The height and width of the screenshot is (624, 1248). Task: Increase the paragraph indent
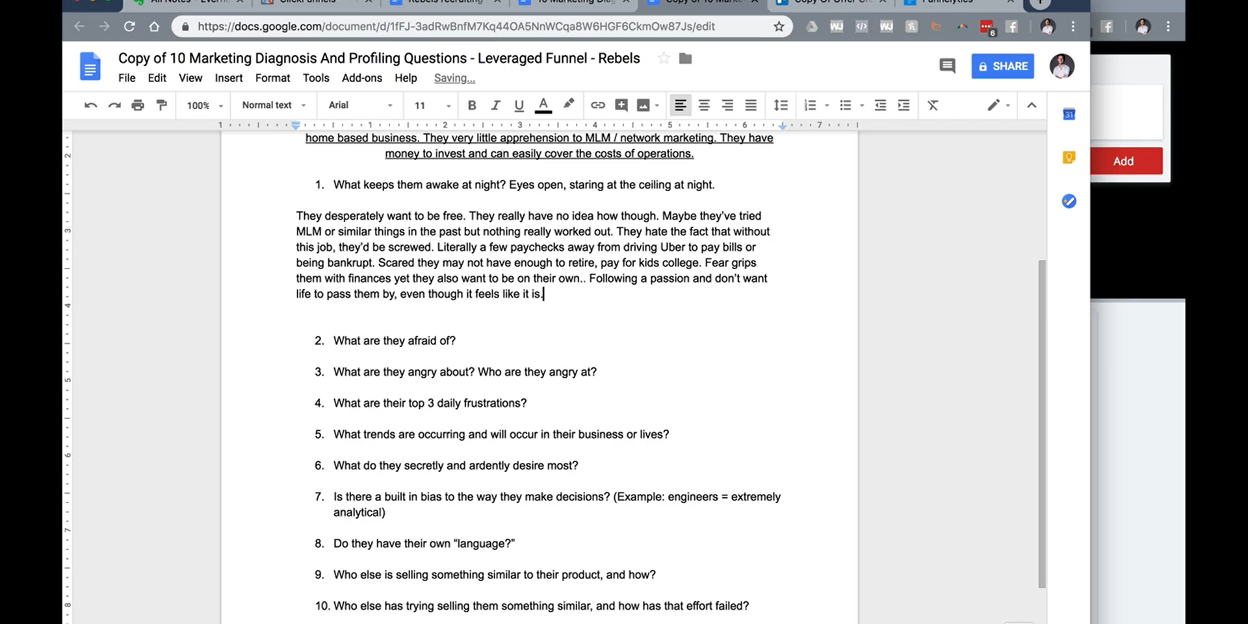(903, 105)
